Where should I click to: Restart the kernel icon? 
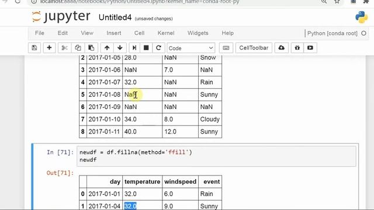click(158, 48)
